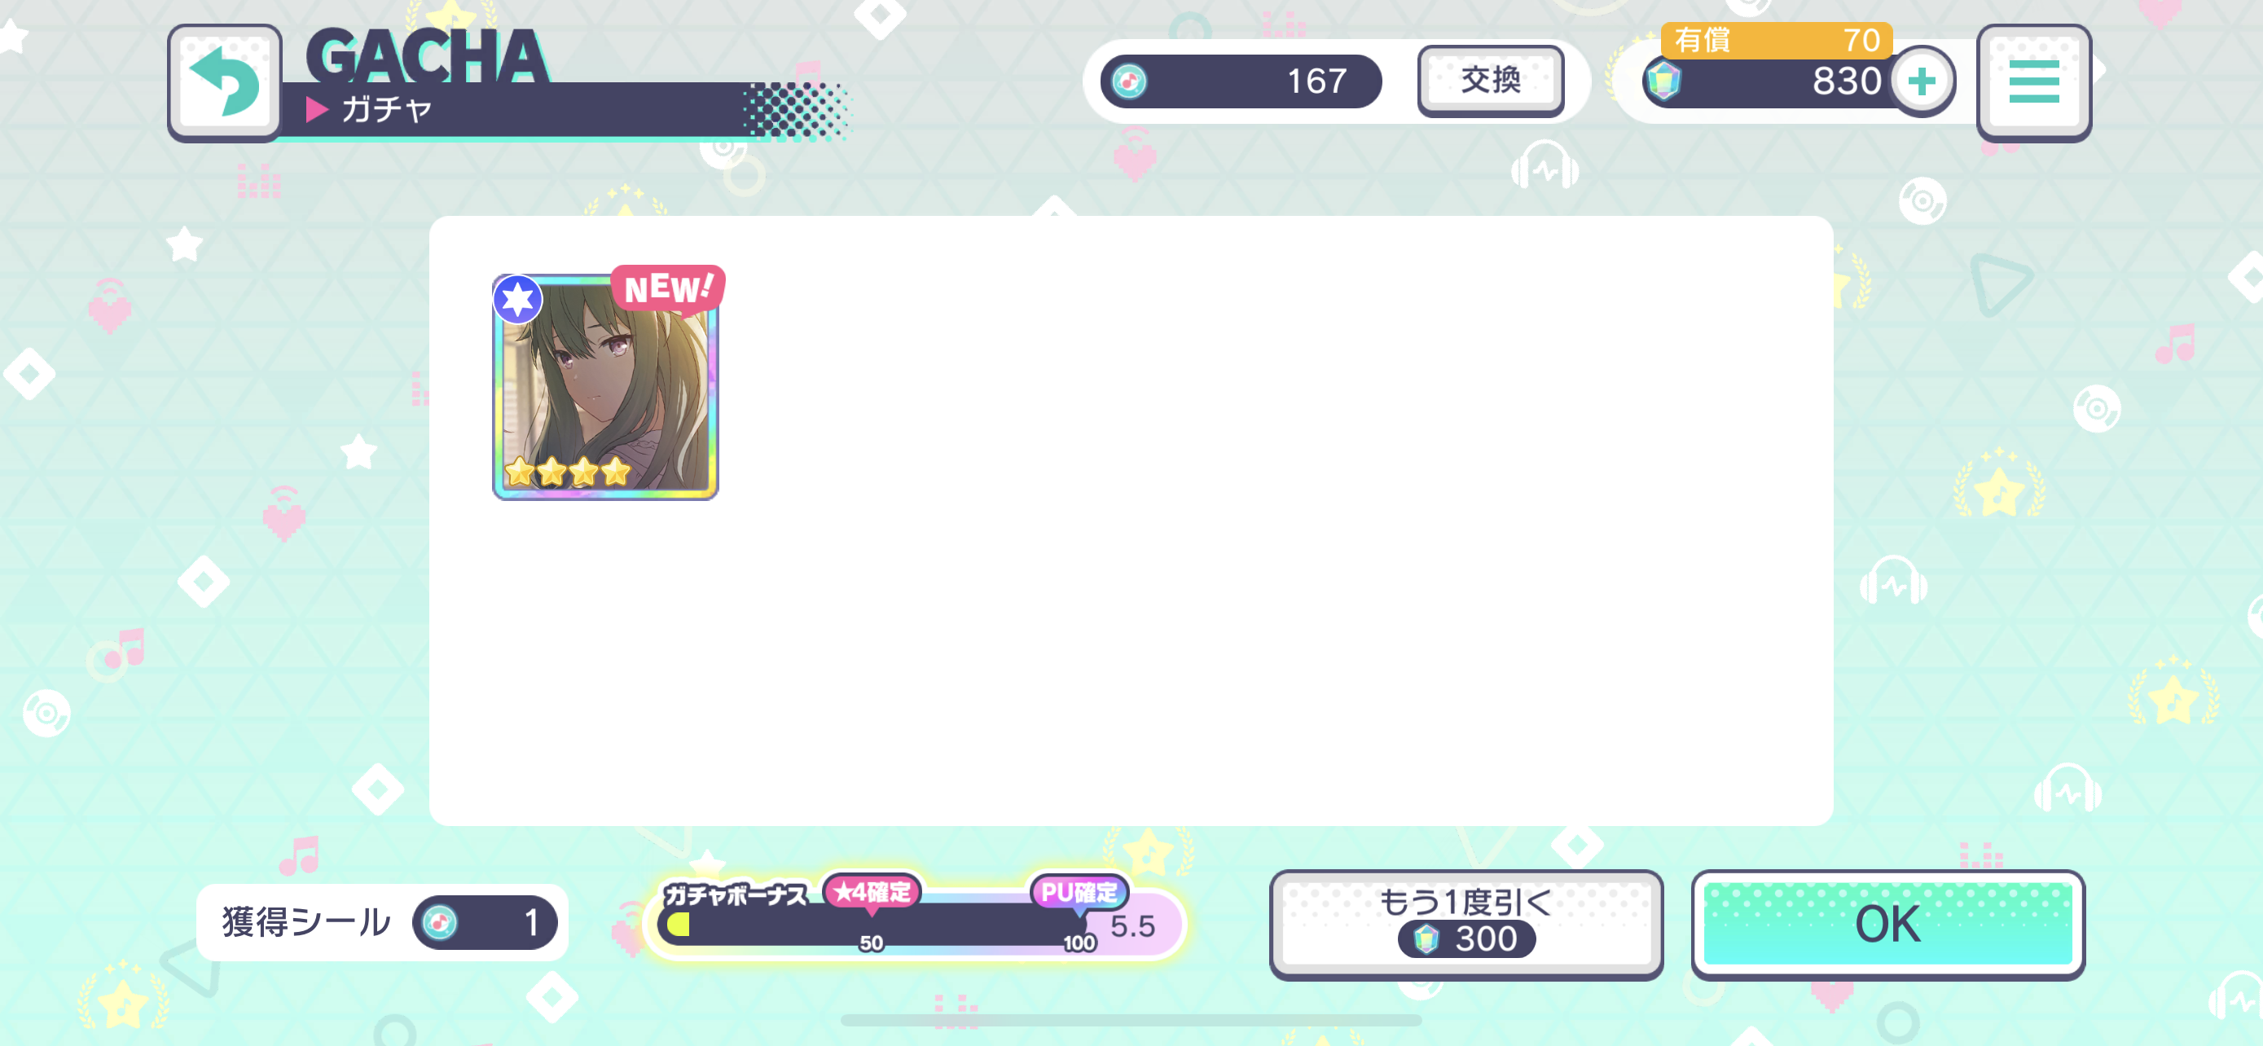Tap the seal icon in 獲得シール counter

pyautogui.click(x=439, y=922)
